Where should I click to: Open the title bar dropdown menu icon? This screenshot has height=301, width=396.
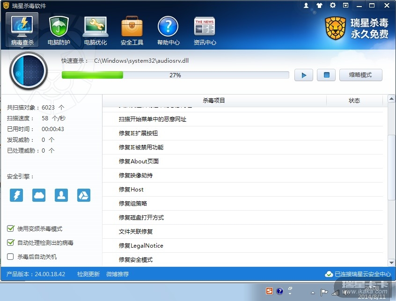pos(346,5)
